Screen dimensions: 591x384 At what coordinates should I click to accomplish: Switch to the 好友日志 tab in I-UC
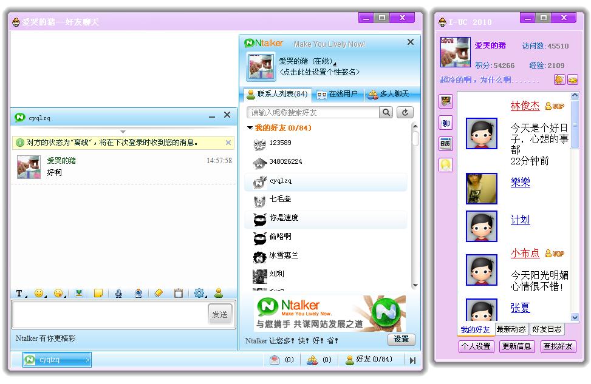(547, 329)
